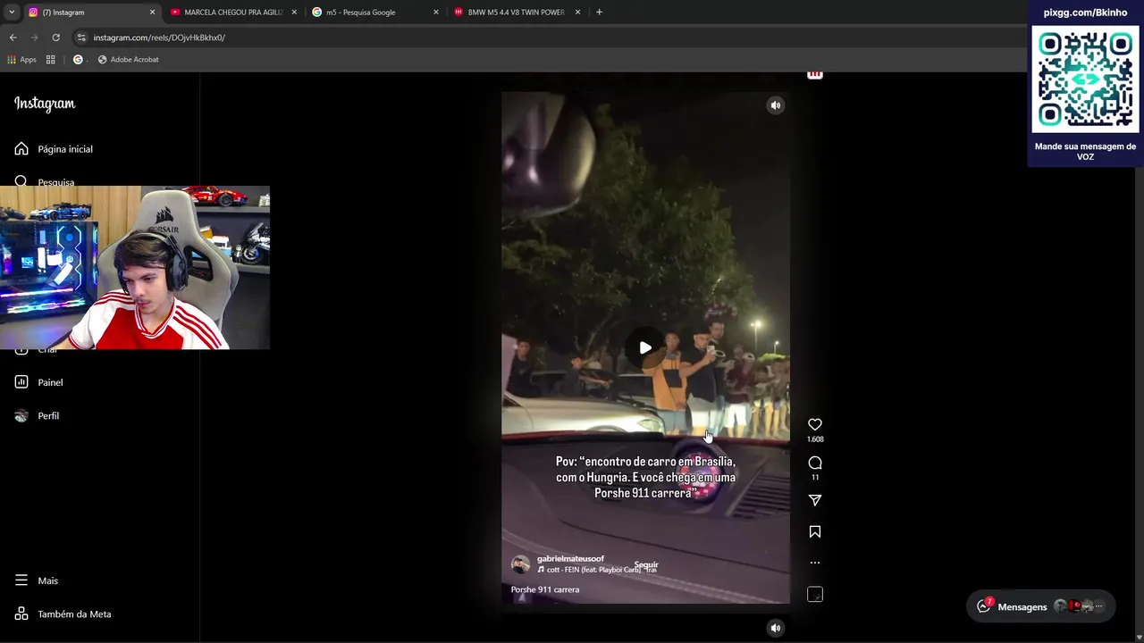Image resolution: width=1144 pixels, height=643 pixels.
Task: Open the Mensagens messages panel
Action: point(1040,606)
